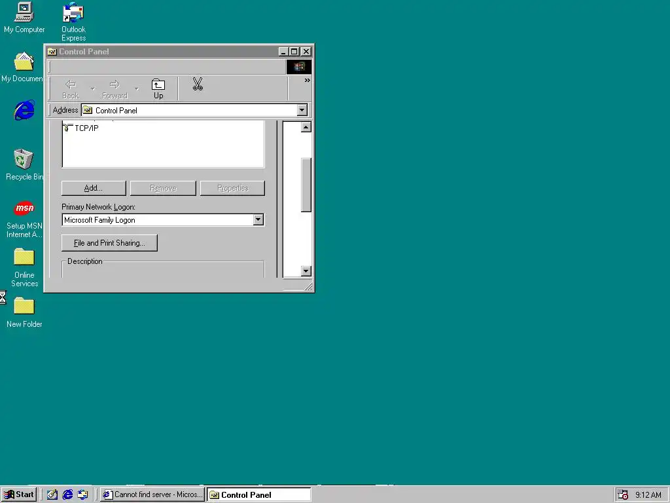Screen dimensions: 670x503
Task: Go up one folder level
Action: tap(158, 88)
